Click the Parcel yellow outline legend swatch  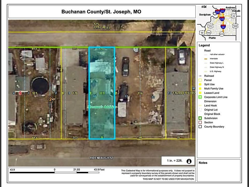point(200,80)
